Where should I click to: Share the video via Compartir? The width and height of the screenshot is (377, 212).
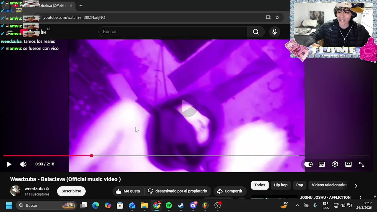click(x=229, y=191)
